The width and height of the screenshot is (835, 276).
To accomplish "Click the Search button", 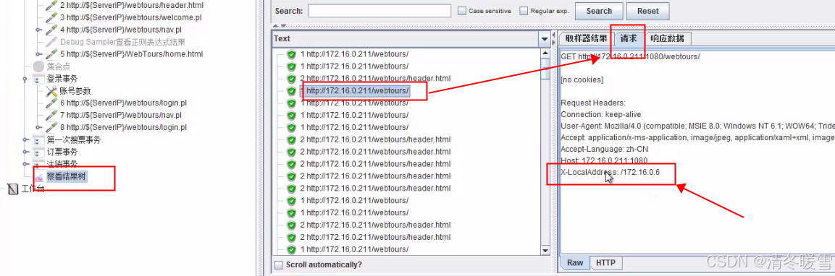I will [599, 11].
